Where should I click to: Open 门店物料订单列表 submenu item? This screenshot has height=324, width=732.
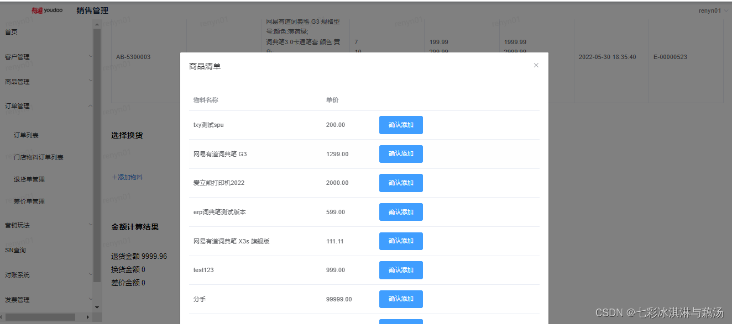coord(39,157)
